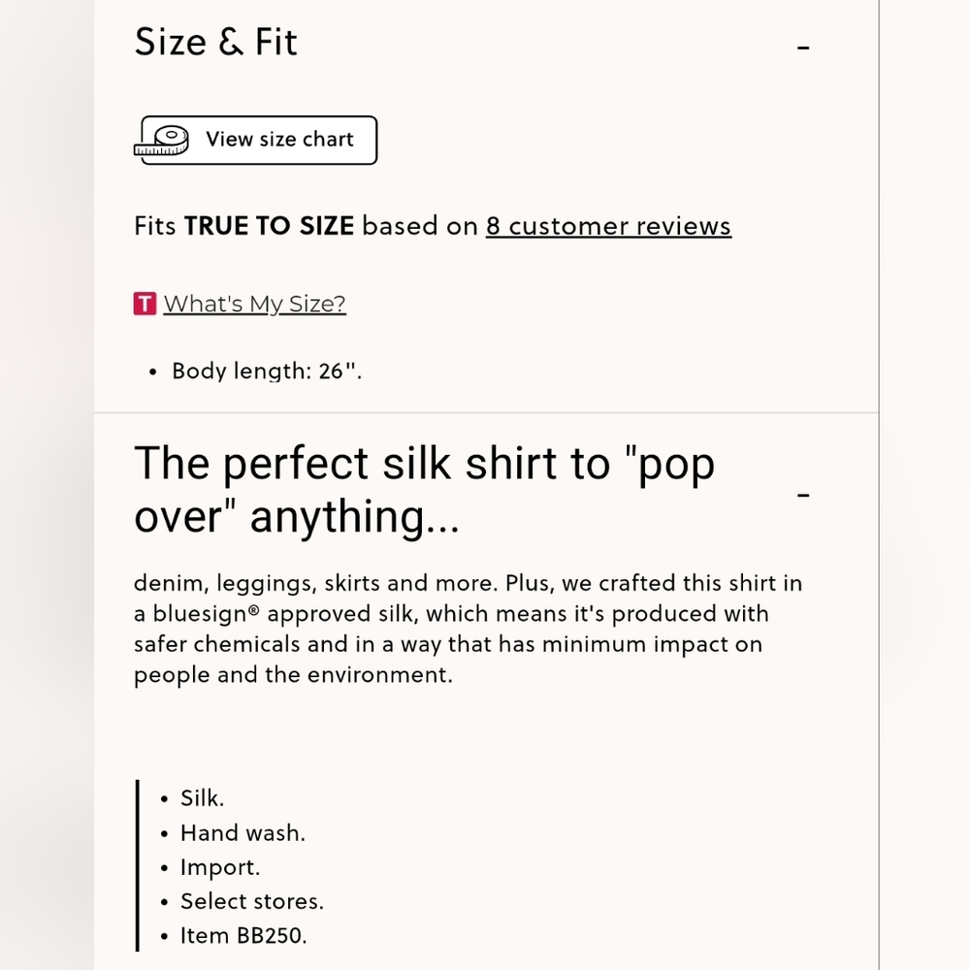Click the View size chart button border

(x=255, y=118)
